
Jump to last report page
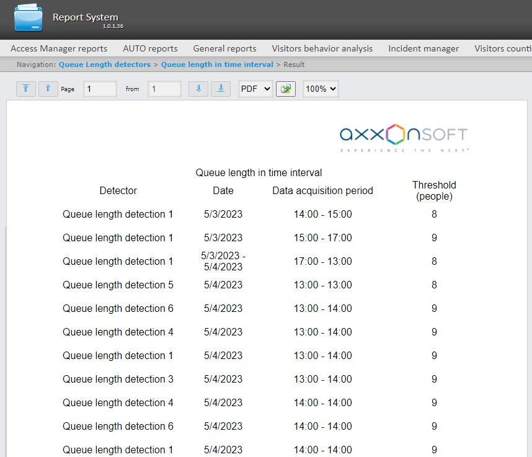[221, 89]
